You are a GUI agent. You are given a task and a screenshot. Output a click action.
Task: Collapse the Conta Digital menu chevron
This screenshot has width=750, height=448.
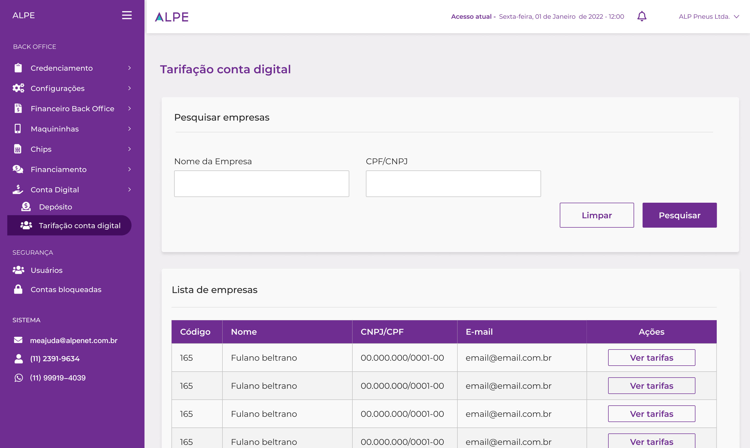coord(129,190)
